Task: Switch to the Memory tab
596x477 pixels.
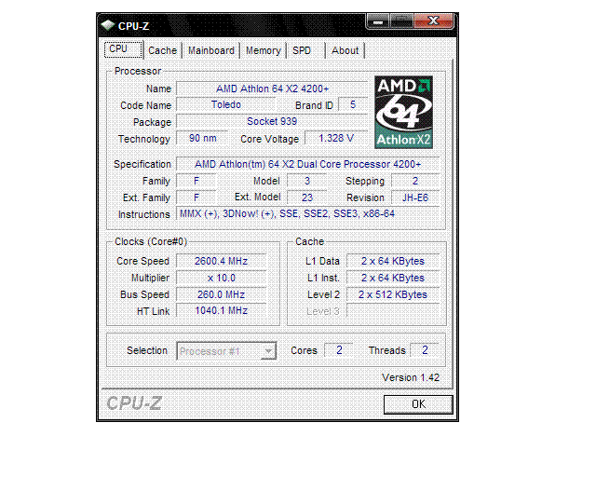Action: tap(263, 50)
